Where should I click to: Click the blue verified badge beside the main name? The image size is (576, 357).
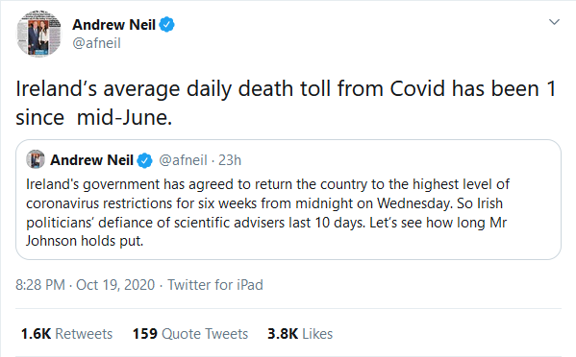pyautogui.click(x=166, y=25)
